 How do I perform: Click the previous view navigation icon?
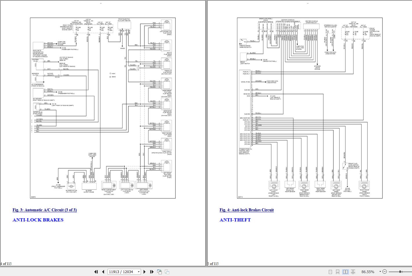pyautogui.click(x=159, y=272)
